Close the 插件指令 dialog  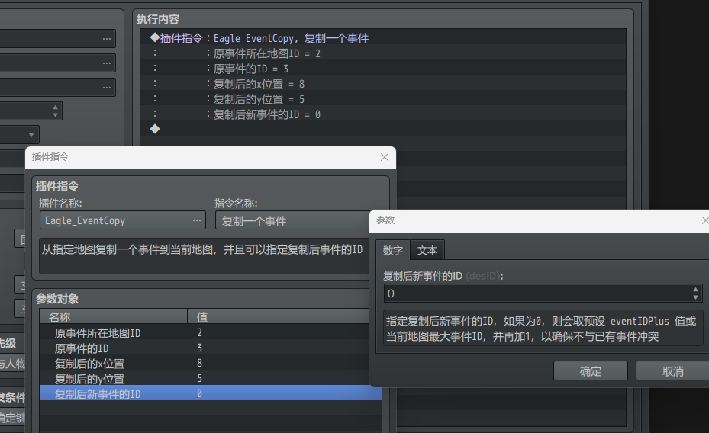pos(385,157)
